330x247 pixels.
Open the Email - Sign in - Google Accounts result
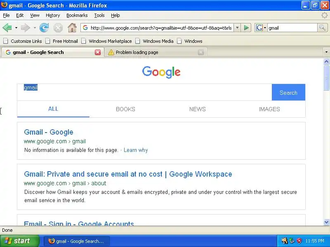[79, 223]
